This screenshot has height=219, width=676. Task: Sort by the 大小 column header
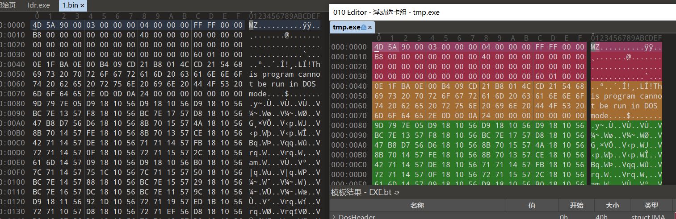pyautogui.click(x=612, y=205)
